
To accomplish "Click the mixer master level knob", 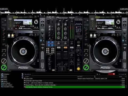I will 71,21.
